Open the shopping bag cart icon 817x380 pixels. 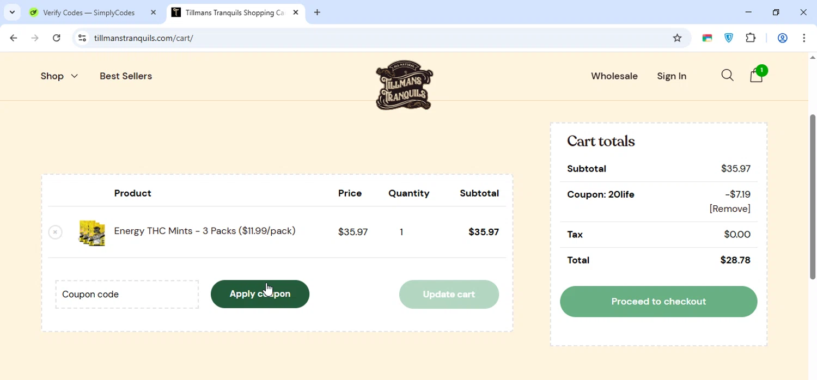(x=757, y=75)
